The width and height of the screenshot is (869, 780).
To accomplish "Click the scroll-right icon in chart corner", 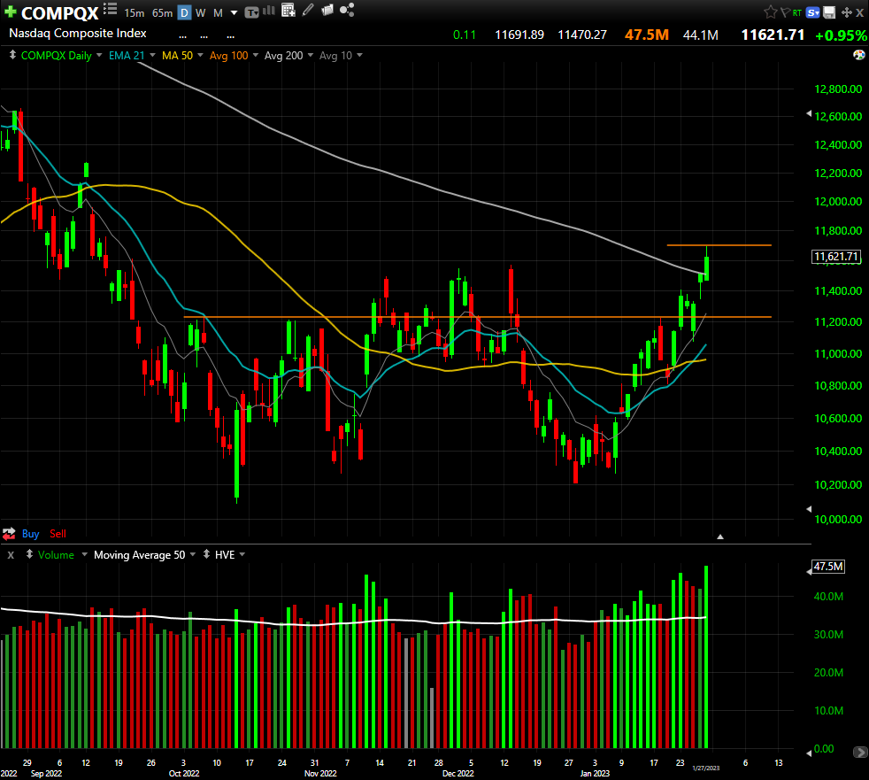I will pyautogui.click(x=859, y=753).
